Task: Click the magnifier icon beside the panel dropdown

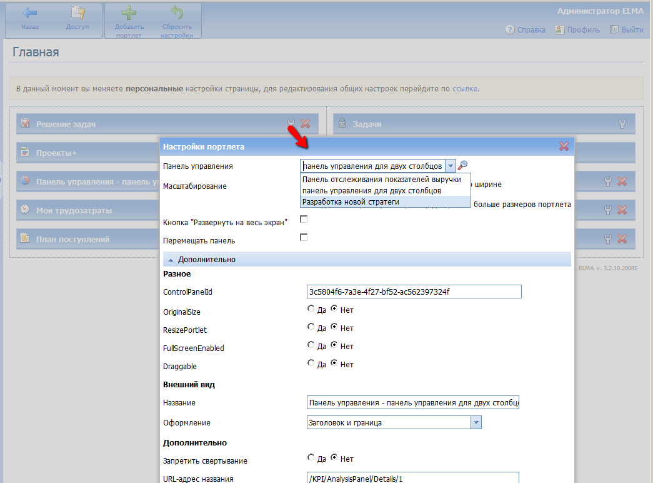Action: point(463,166)
